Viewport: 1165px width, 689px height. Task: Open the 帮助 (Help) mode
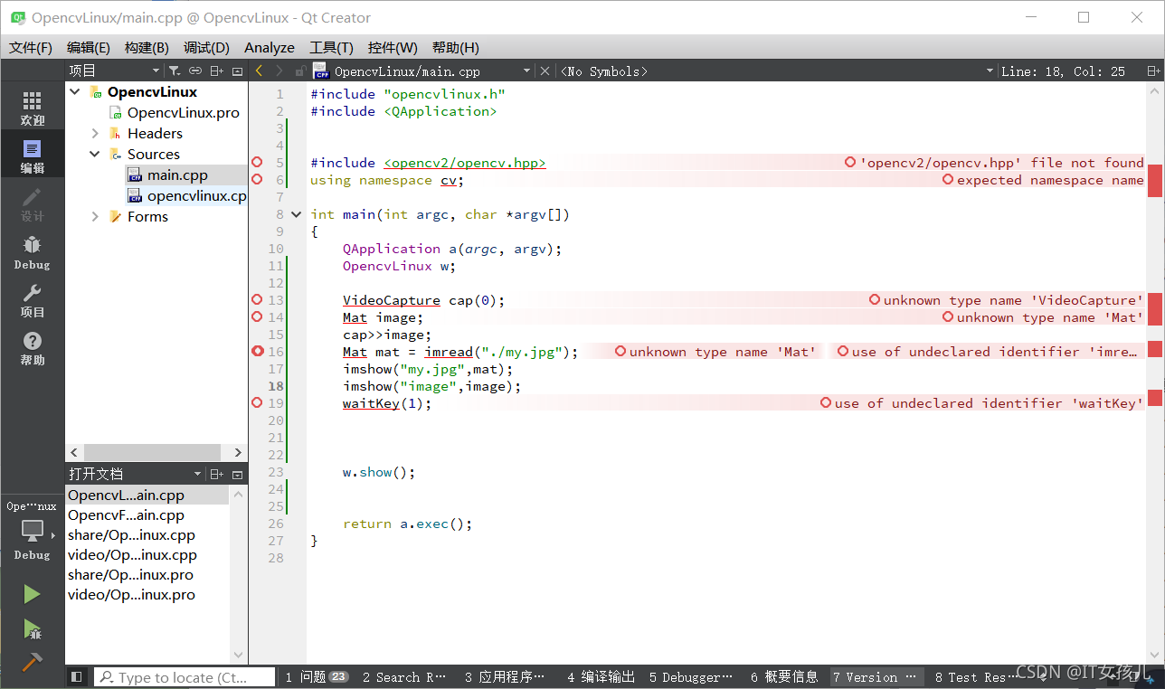33,347
